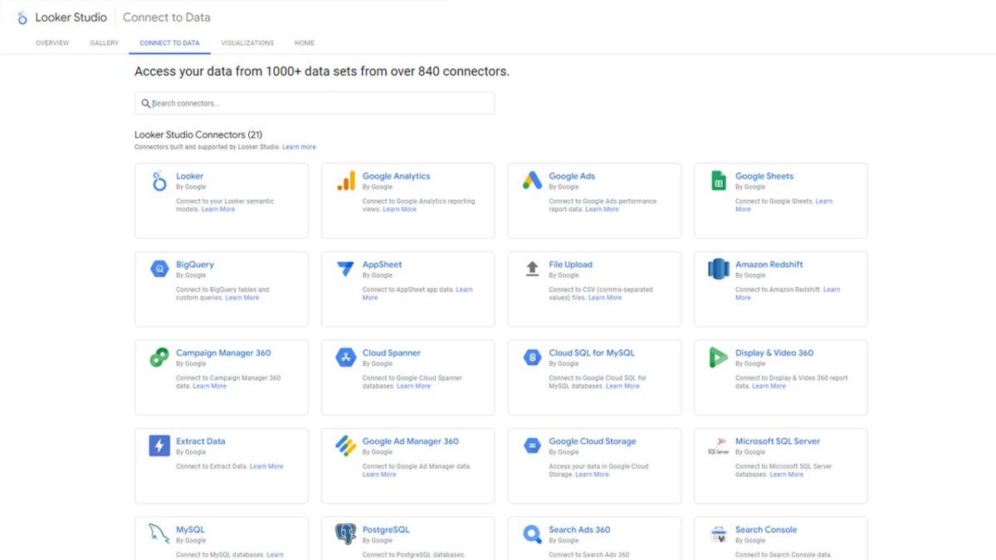Click the Search Ads 360 icon

pyautogui.click(x=532, y=533)
